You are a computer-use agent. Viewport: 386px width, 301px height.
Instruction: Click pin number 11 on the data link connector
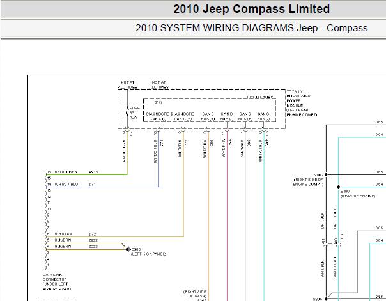tap(49, 203)
